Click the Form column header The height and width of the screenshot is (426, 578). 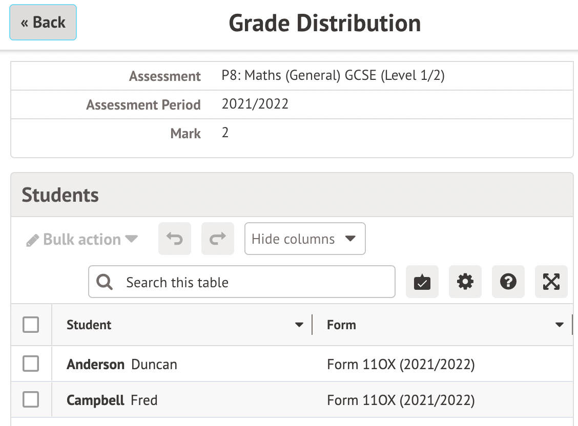pyautogui.click(x=341, y=325)
